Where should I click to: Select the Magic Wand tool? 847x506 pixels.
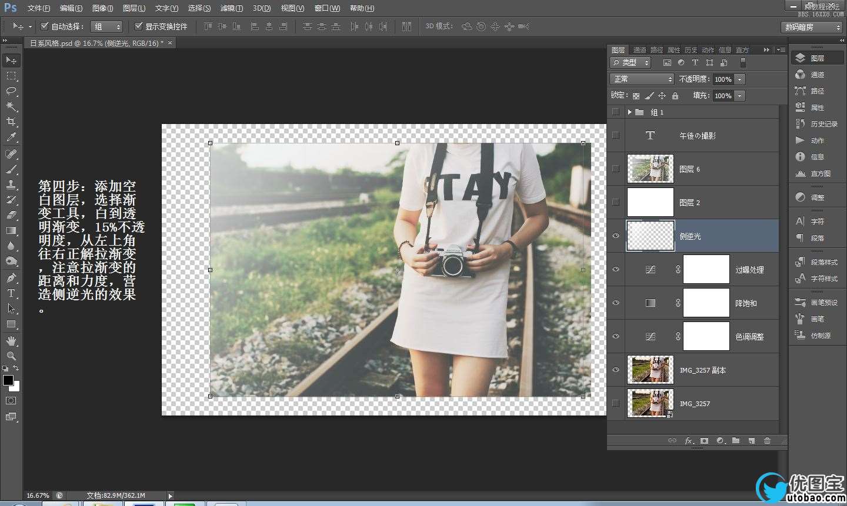click(11, 106)
